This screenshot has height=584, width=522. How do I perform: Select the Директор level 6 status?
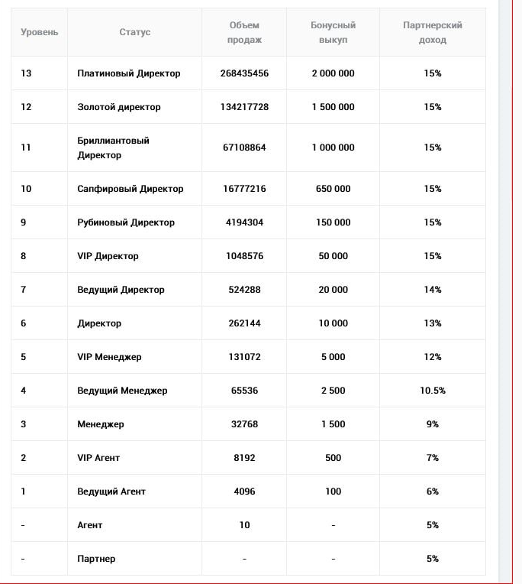(x=99, y=323)
